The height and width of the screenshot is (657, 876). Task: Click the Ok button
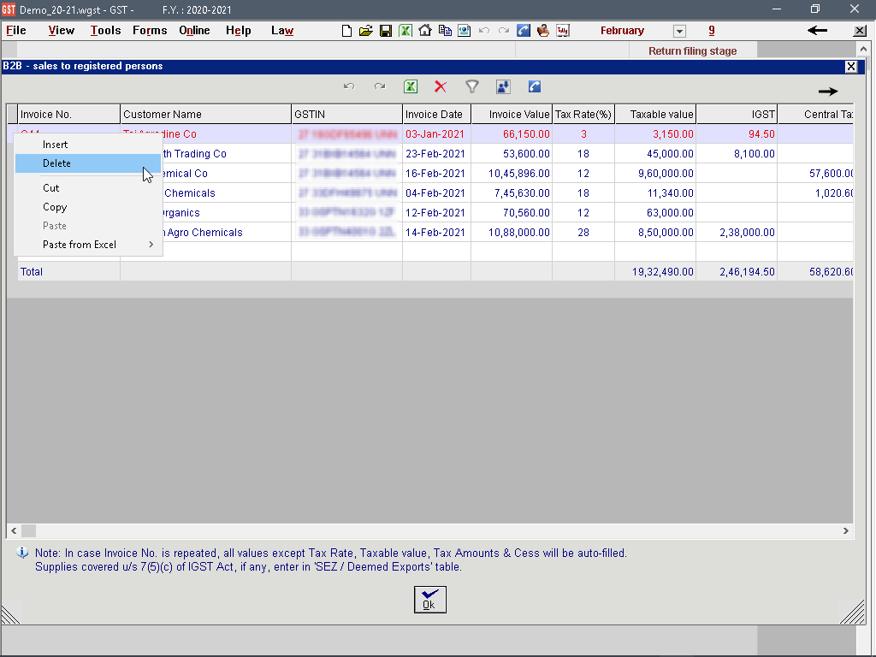click(x=430, y=600)
